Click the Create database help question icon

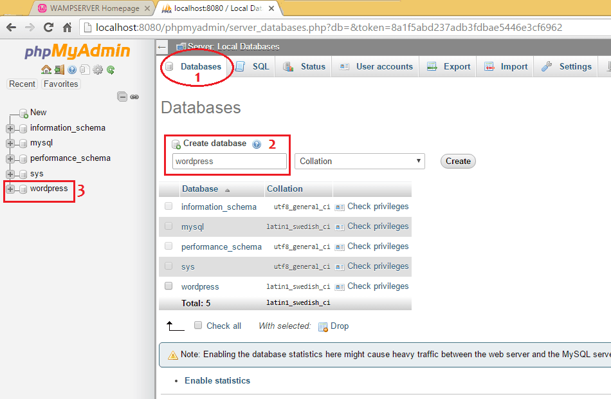[x=257, y=144]
